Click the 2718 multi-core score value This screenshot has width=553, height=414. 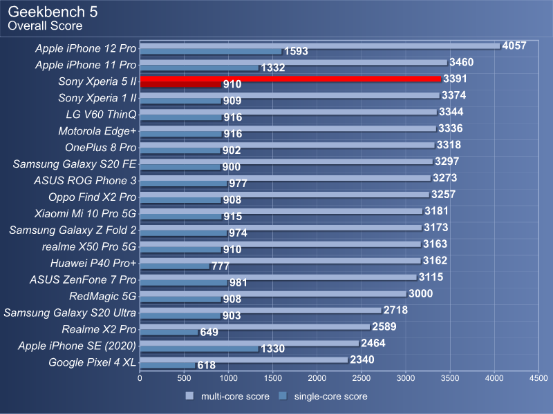(395, 310)
